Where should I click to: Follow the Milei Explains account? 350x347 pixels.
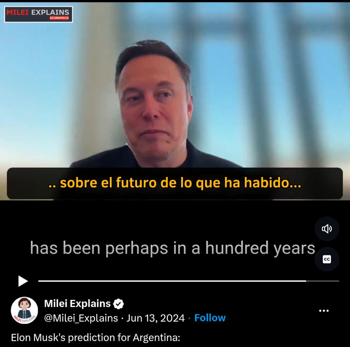coord(210,318)
